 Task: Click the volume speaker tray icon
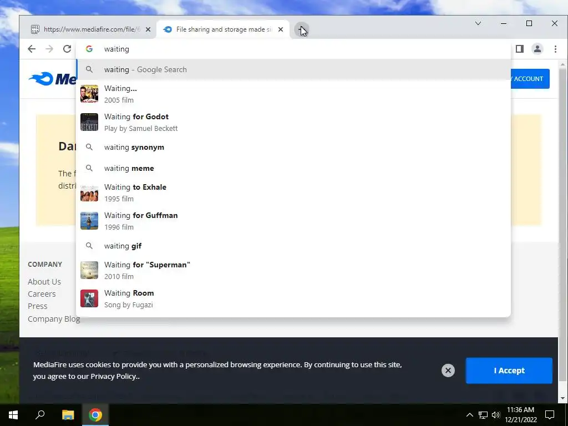496,415
